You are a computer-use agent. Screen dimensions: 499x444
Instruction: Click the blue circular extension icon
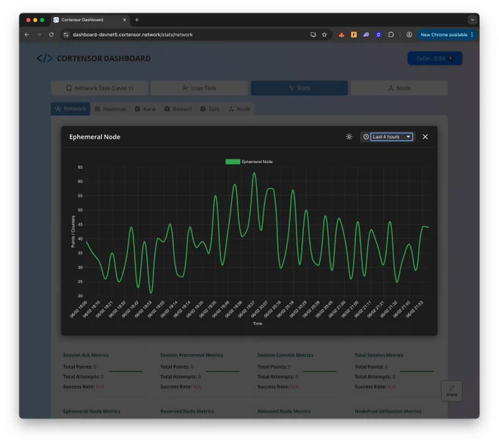click(378, 34)
